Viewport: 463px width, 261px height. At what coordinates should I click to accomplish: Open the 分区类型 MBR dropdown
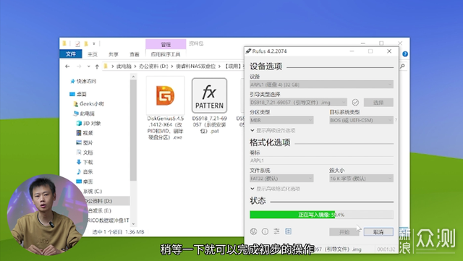pos(281,120)
